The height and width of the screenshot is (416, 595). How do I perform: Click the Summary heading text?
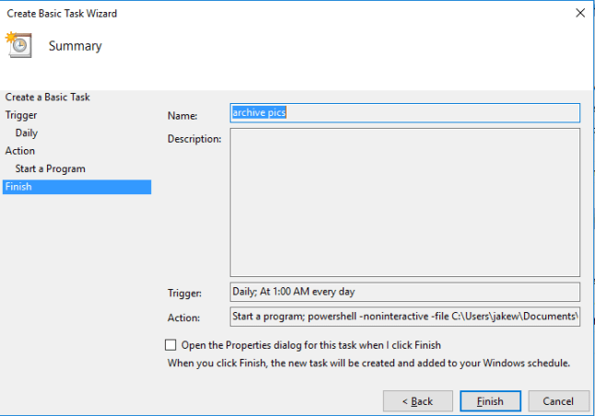click(x=75, y=46)
